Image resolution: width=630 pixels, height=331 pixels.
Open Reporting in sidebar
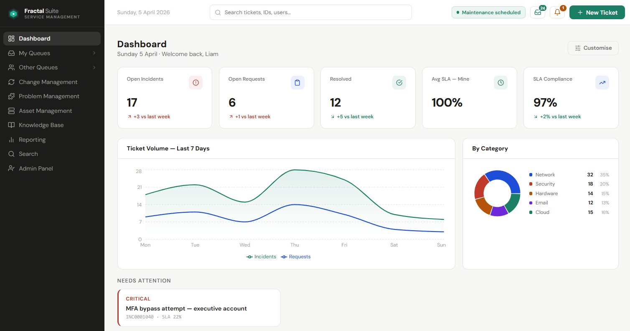(52, 140)
